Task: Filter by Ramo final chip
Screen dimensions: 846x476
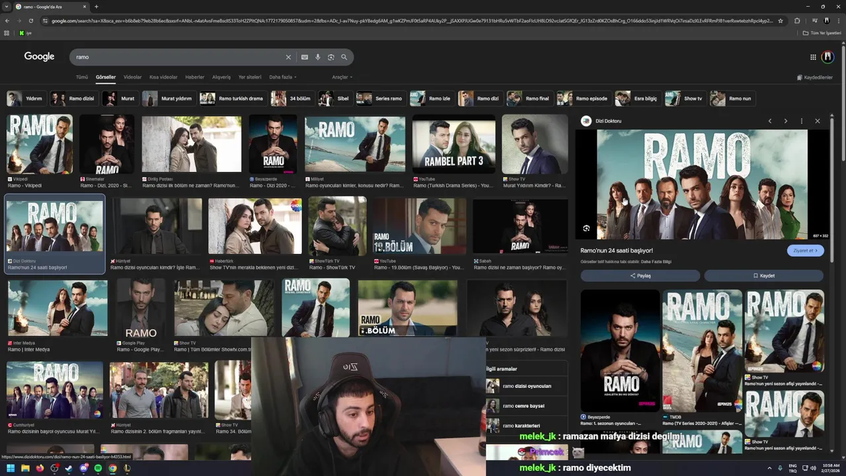Action: click(x=529, y=99)
